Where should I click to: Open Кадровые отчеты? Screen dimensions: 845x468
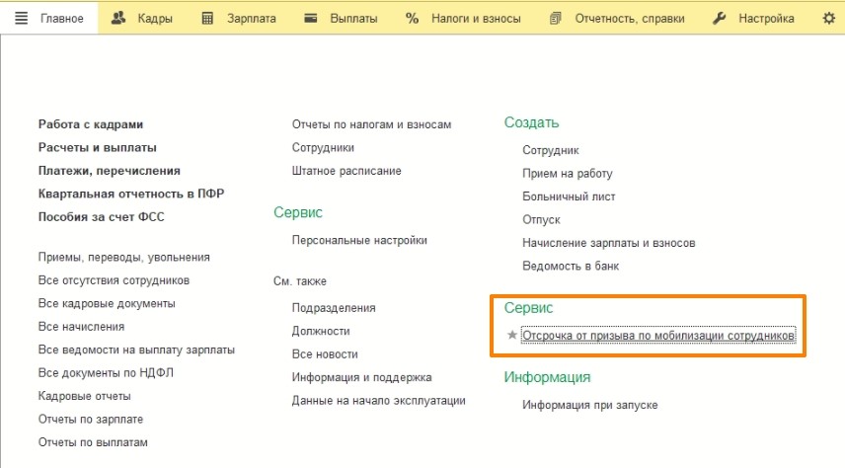pos(84,396)
